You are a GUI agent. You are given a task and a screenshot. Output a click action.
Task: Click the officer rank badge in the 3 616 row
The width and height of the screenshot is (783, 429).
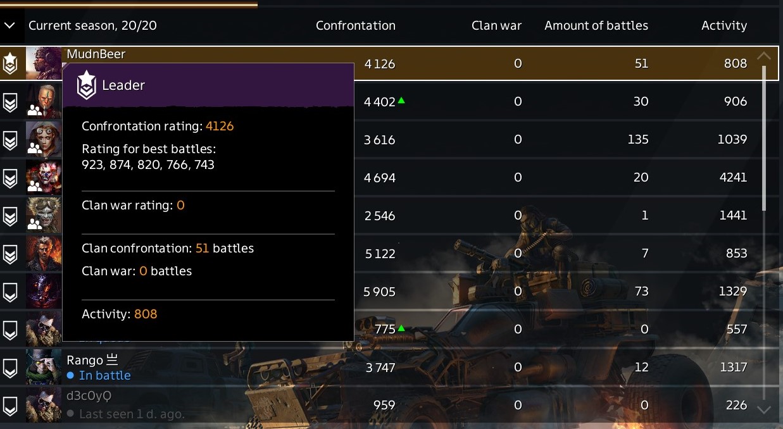click(x=10, y=140)
